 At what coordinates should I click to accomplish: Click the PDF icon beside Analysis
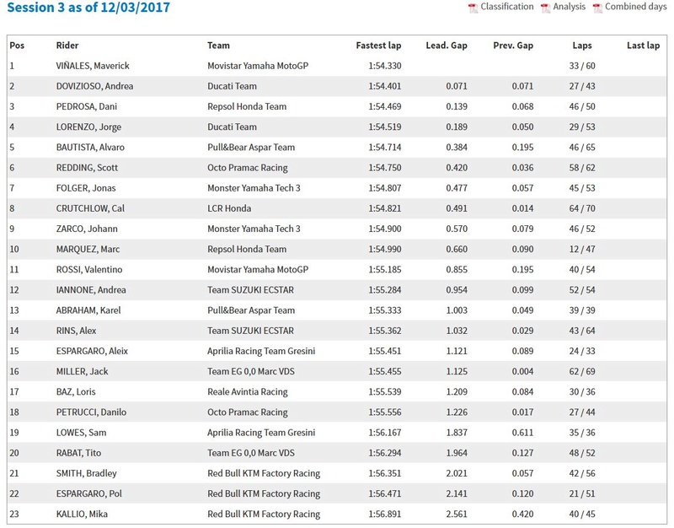545,8
